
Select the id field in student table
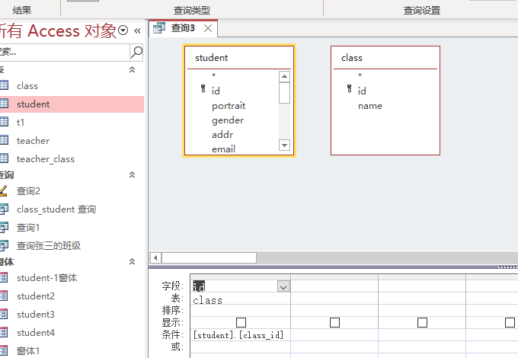tap(216, 91)
